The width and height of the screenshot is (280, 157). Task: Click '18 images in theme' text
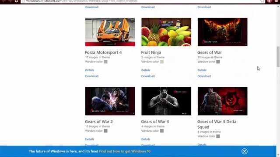[210, 57]
